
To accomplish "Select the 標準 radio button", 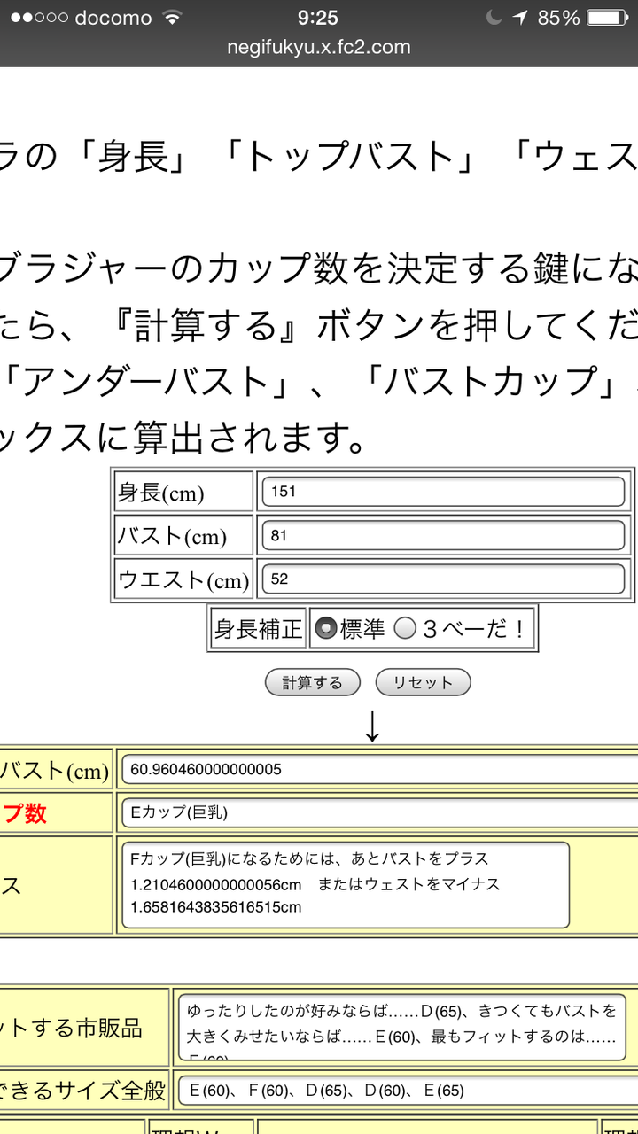I will (326, 629).
